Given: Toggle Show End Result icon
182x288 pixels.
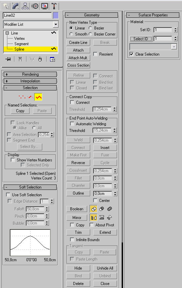Looking at the screenshot, I should [20, 59].
